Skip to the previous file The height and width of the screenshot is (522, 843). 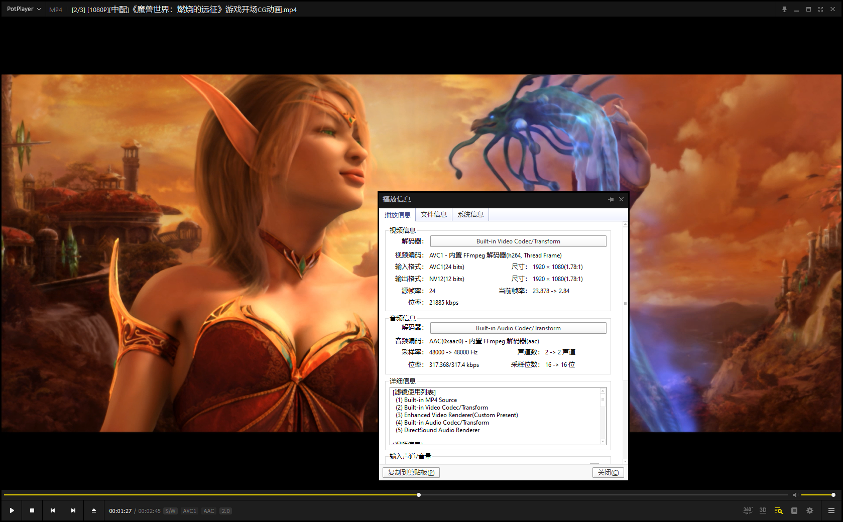point(53,510)
